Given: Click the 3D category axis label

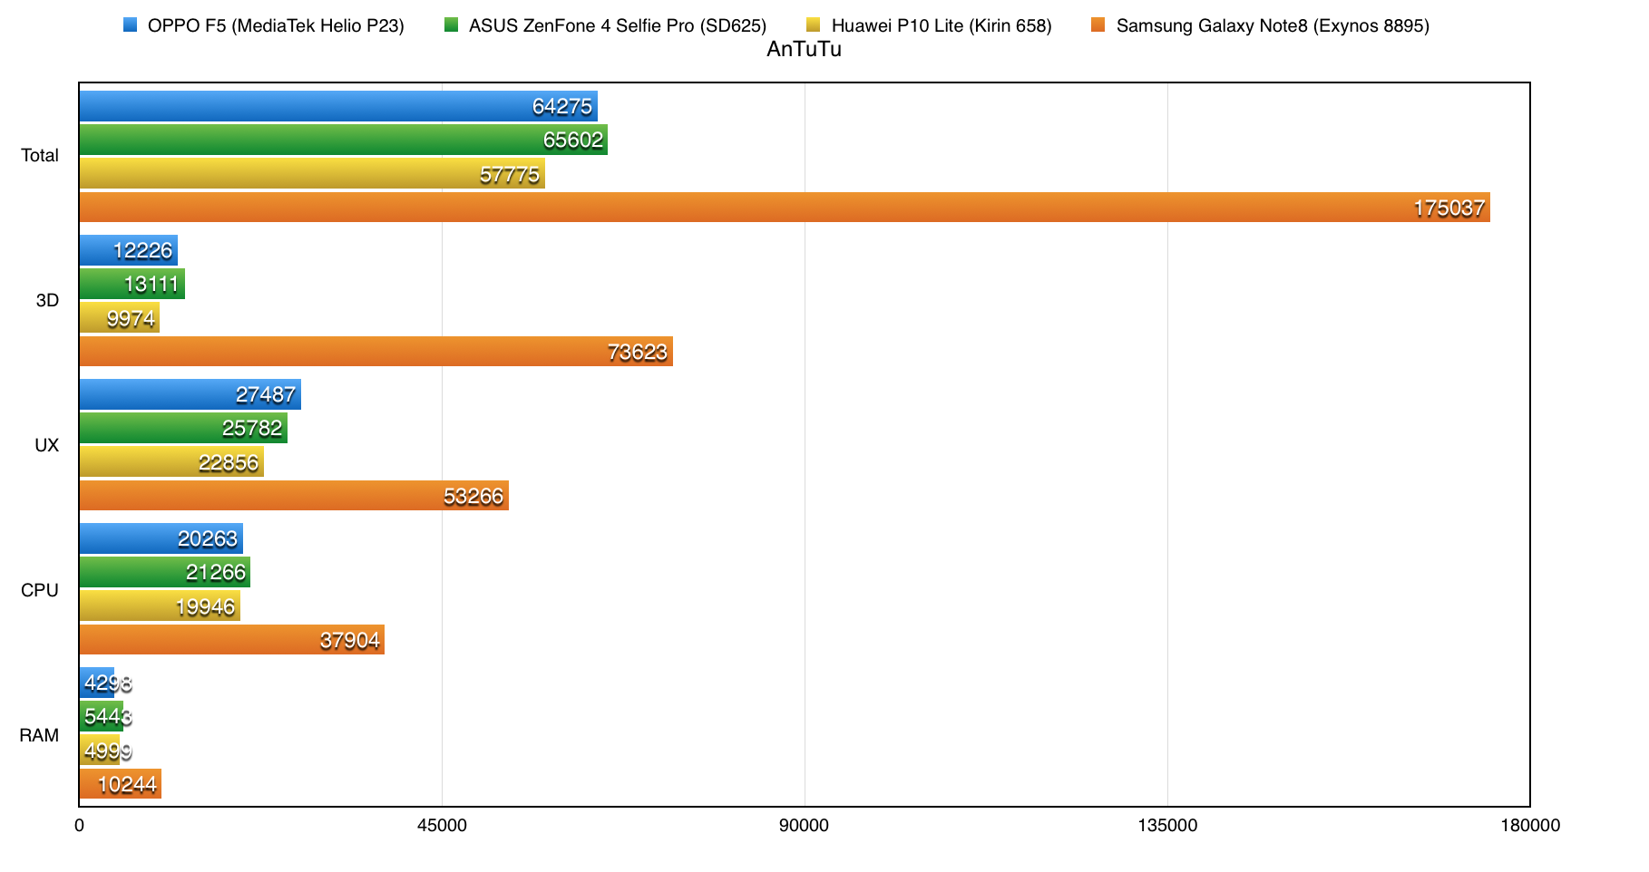Looking at the screenshot, I should 47,300.
